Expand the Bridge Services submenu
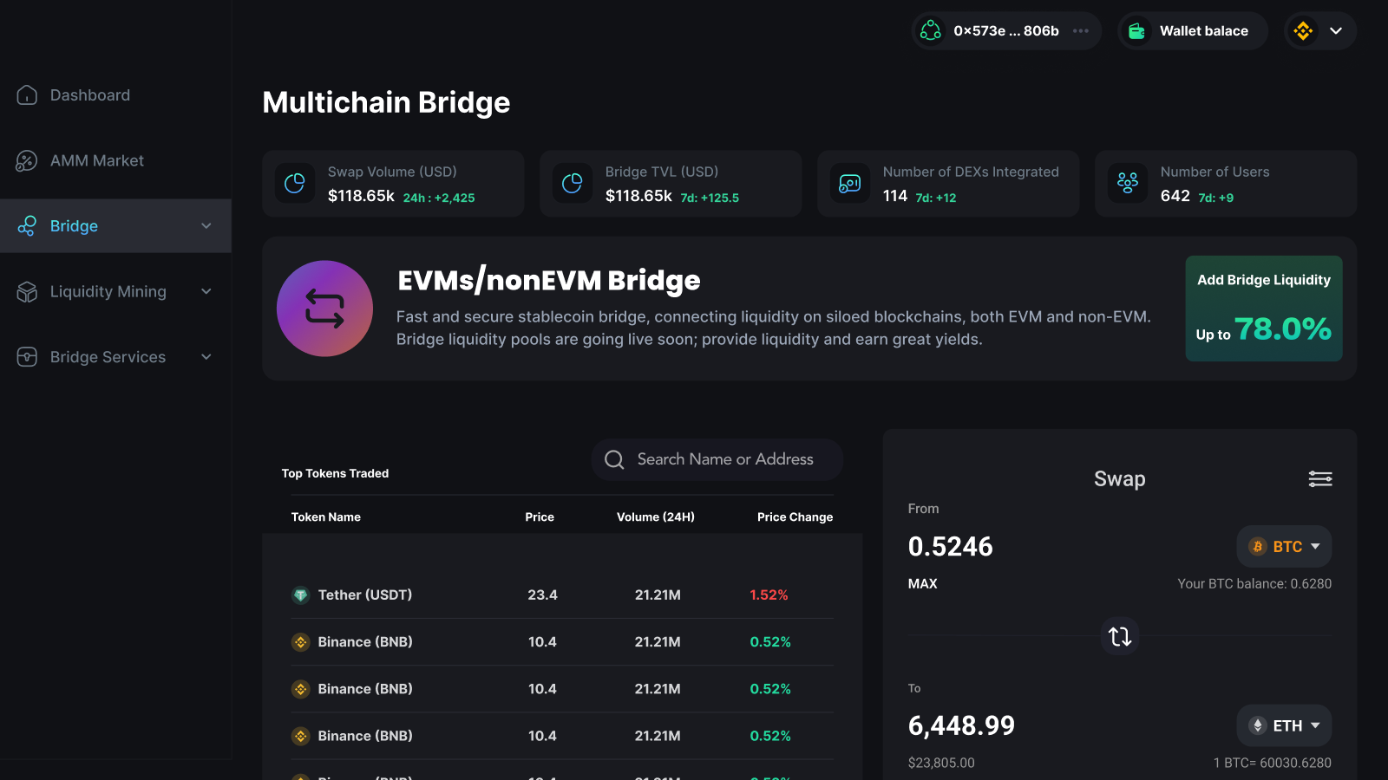The height and width of the screenshot is (780, 1388). pos(206,357)
